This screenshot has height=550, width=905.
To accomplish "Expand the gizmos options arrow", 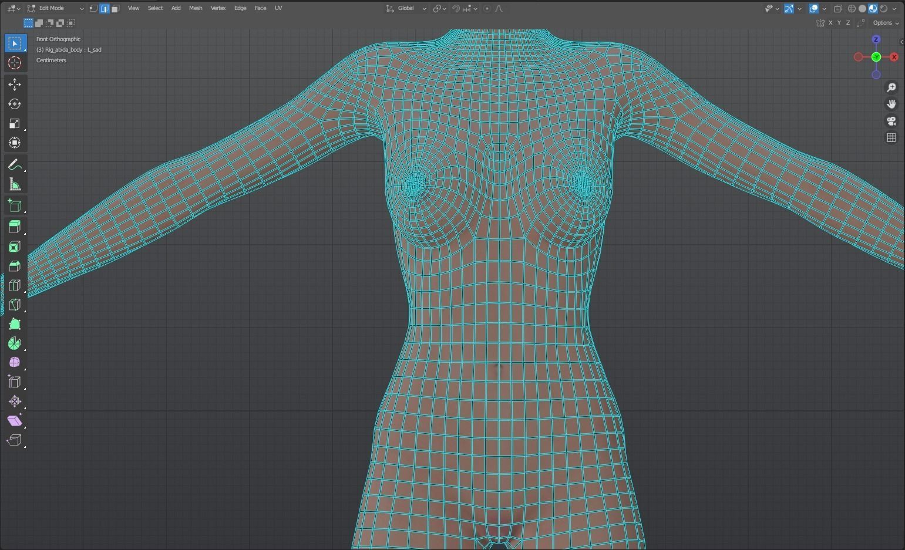I will (800, 8).
